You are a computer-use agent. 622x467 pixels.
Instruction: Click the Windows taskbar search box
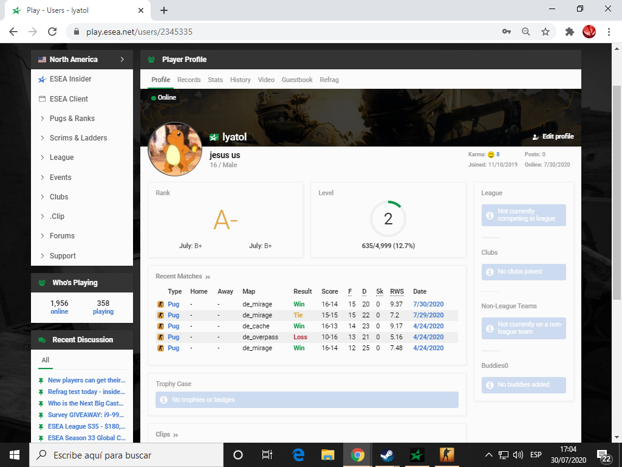126,455
